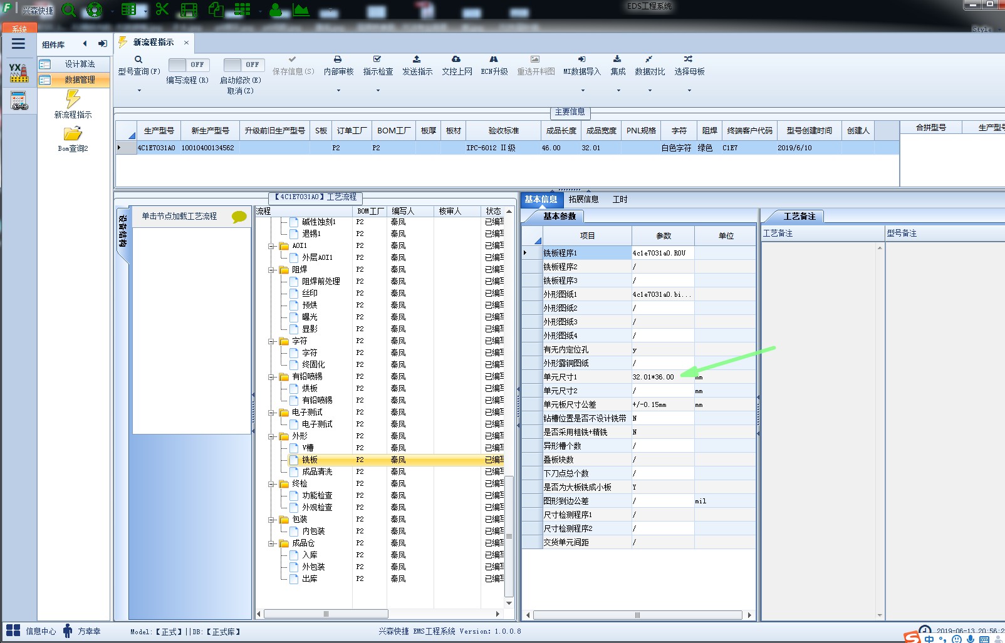1005x643 pixels.
Task: Click 选择母板 shuffle button
Action: coord(689,66)
